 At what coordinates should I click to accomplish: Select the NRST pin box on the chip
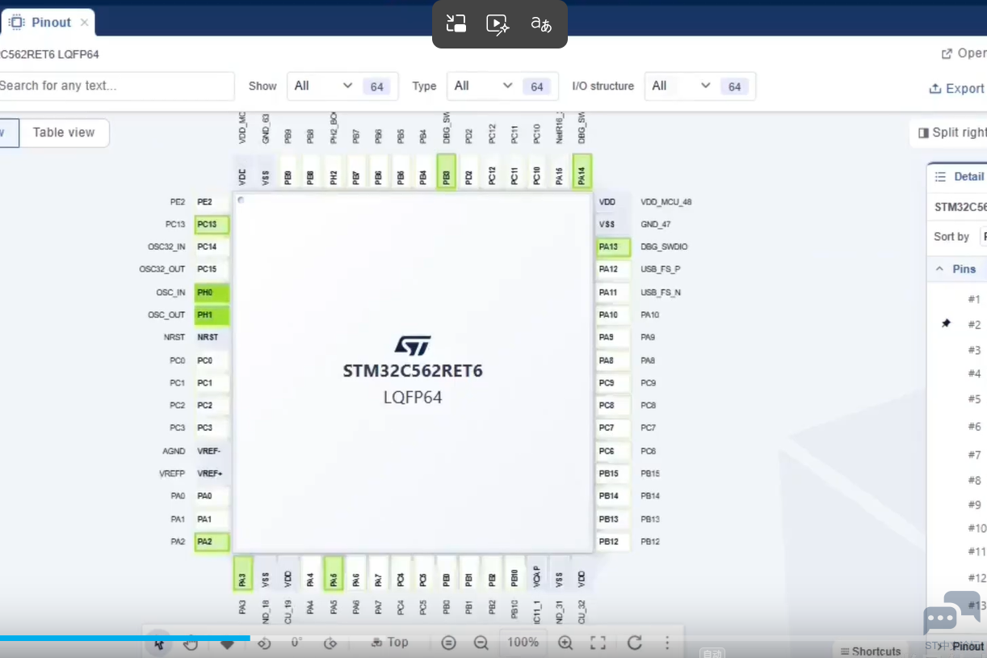[212, 338]
